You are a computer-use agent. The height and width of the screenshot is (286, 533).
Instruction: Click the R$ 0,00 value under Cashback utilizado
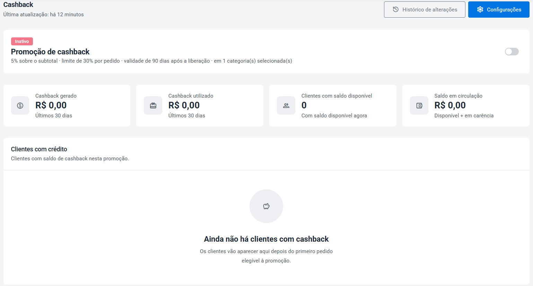tap(184, 105)
